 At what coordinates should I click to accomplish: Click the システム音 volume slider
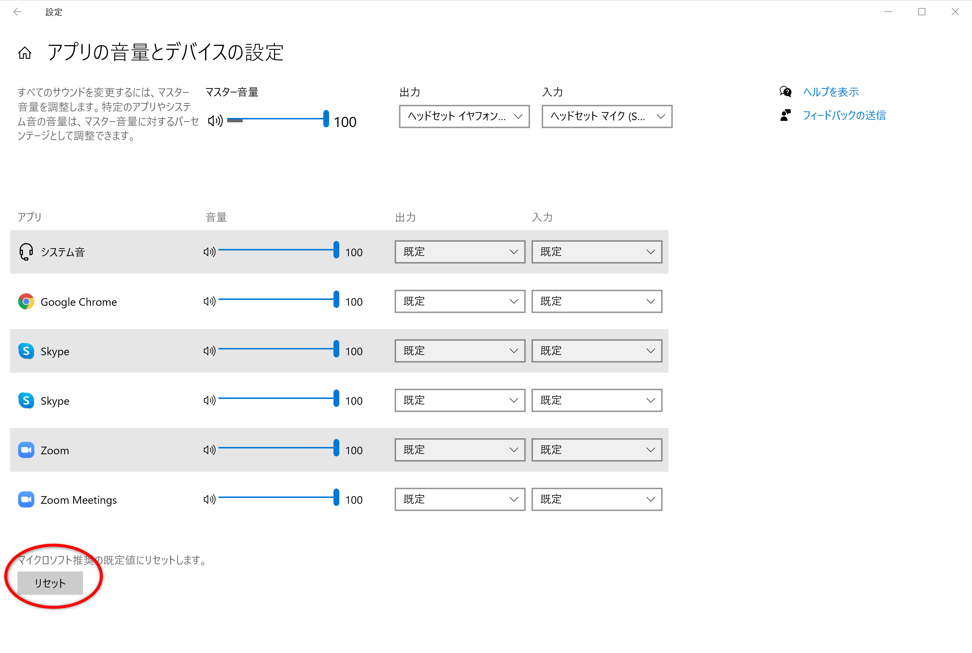pos(278,250)
